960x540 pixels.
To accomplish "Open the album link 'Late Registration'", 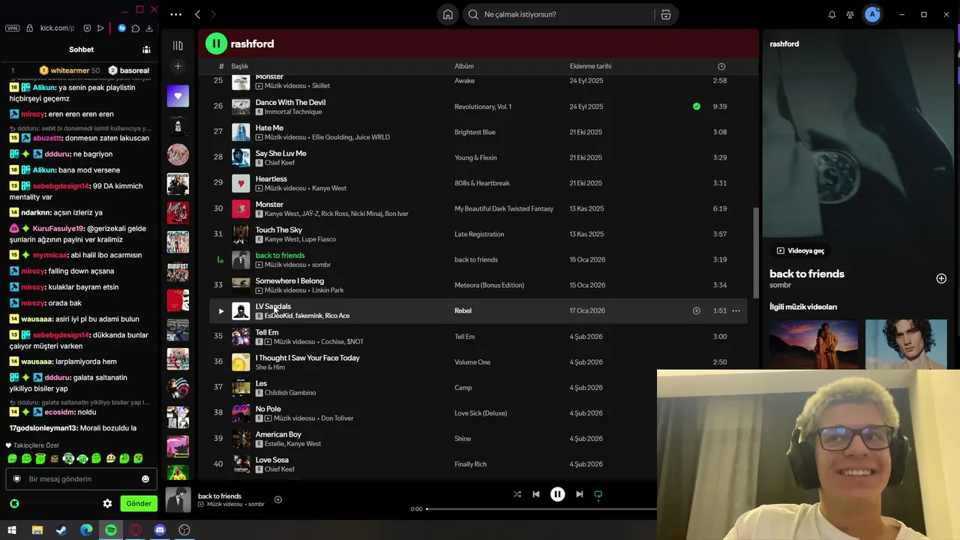I will coord(479,234).
